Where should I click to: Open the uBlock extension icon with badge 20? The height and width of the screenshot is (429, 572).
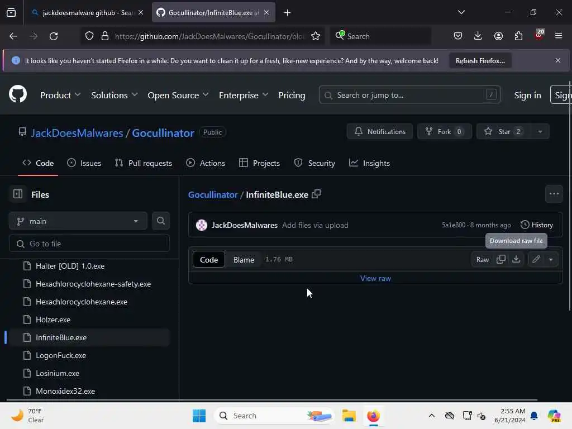click(539, 35)
